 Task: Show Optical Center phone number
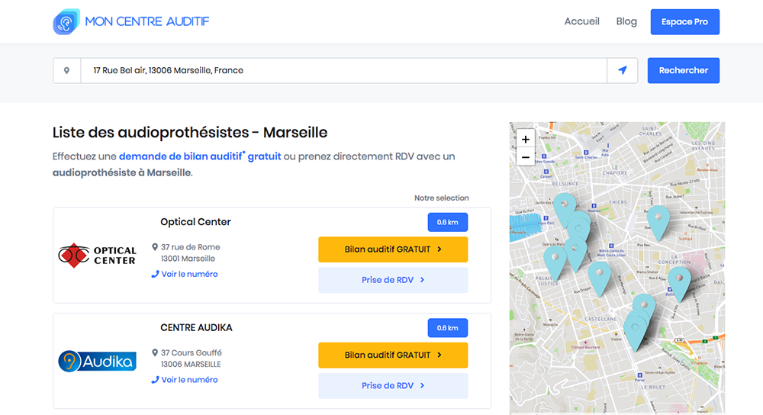tap(188, 274)
